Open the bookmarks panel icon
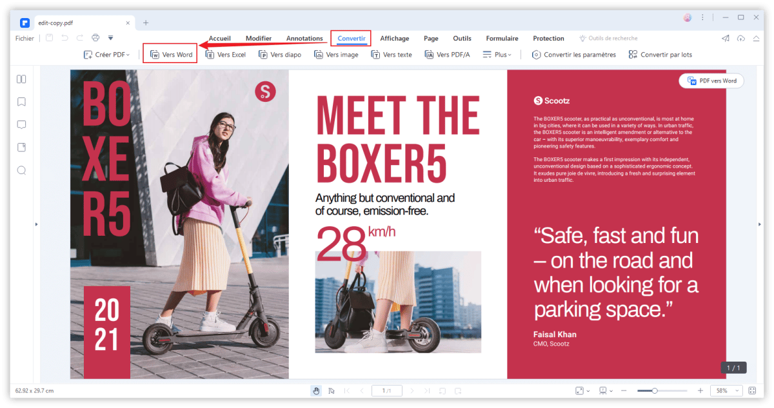The height and width of the screenshot is (408, 774). pyautogui.click(x=21, y=102)
